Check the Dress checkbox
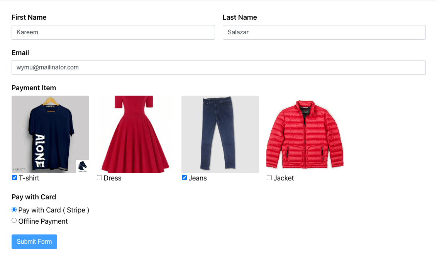437x268 pixels. pyautogui.click(x=99, y=177)
